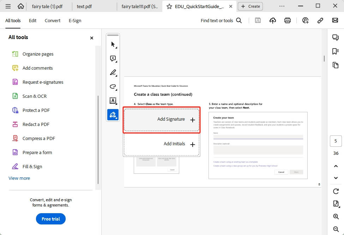Expand the Fill & Sign tool options arrow

point(116,118)
